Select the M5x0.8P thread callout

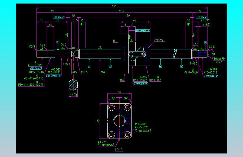[x=219, y=59]
